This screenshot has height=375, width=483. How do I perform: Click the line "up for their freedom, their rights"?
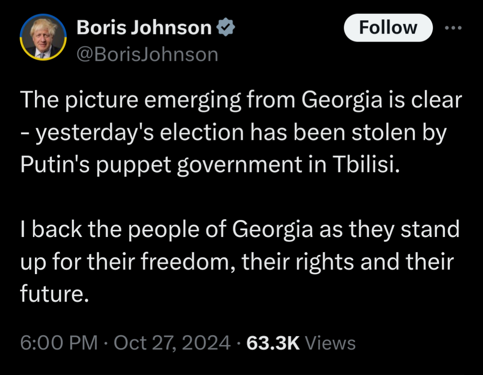[236, 261]
